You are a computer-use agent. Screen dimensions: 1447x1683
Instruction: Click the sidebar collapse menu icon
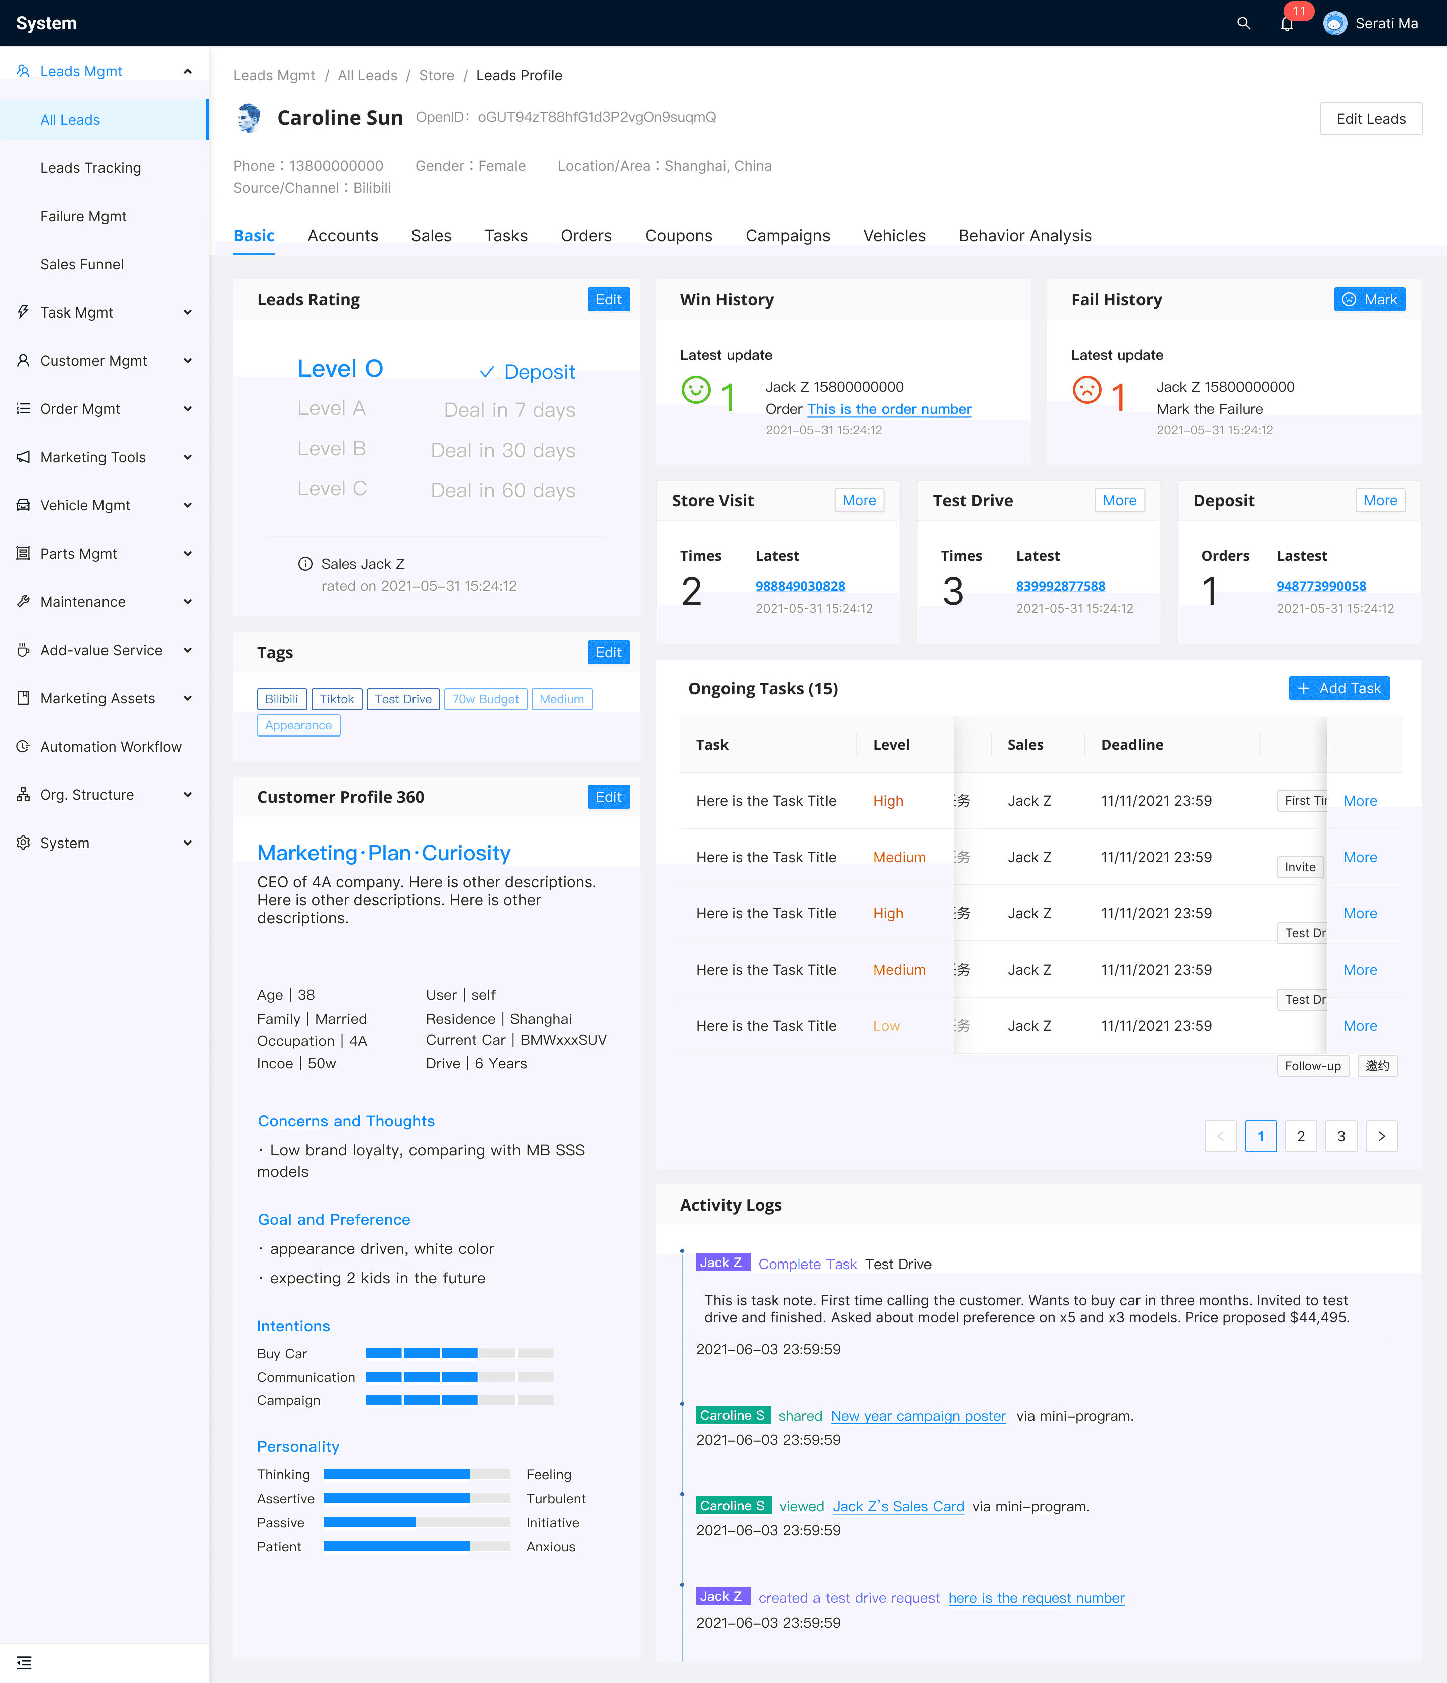[x=25, y=1663]
